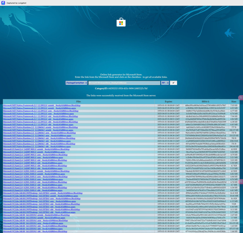The height and width of the screenshot is (233, 243).
Task: Download UI.Xaml.2.8 arm appx package
Action: (x=33, y=179)
